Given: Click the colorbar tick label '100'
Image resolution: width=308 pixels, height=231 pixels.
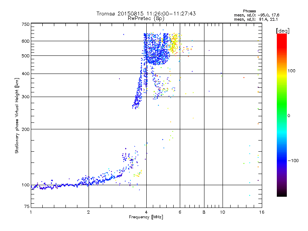Looking at the screenshot, I should [x=291, y=71].
